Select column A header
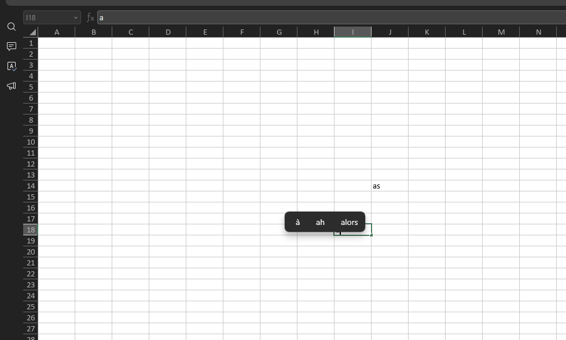The image size is (566, 340). 57,32
